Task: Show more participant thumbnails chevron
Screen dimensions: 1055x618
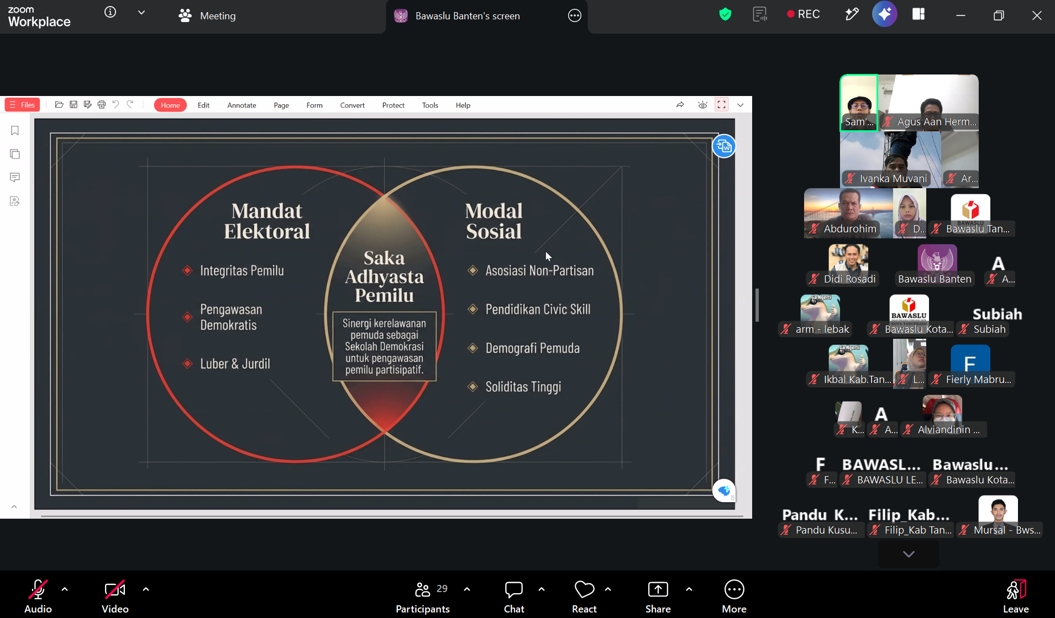Action: 909,554
